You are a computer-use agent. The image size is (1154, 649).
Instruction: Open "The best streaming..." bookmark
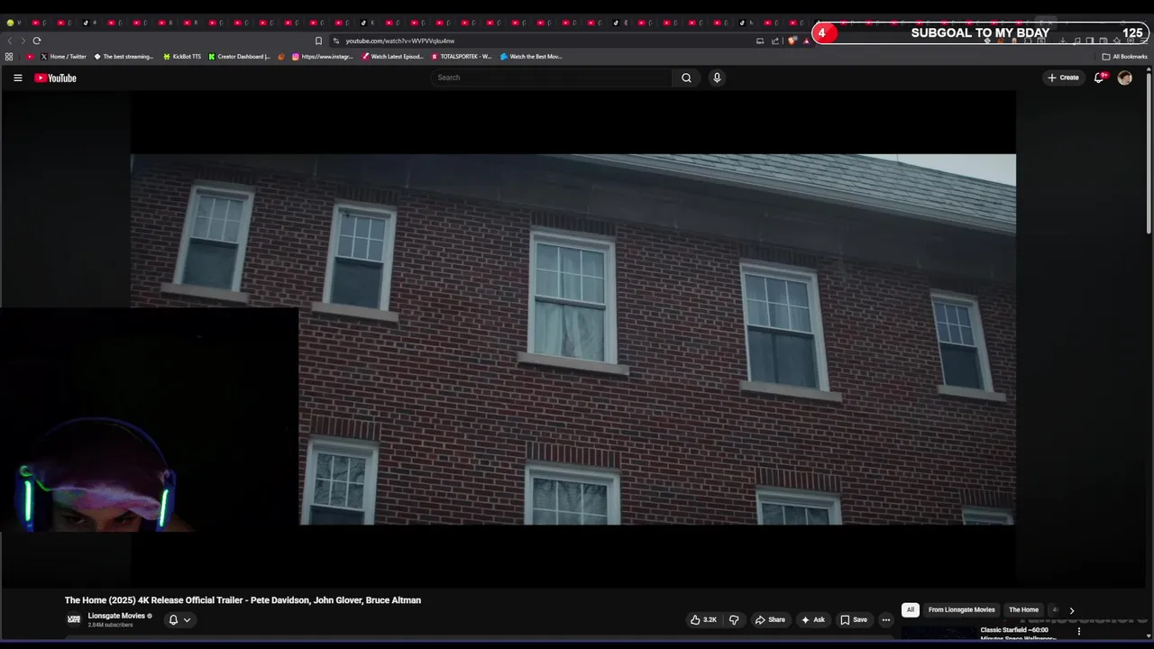(124, 56)
